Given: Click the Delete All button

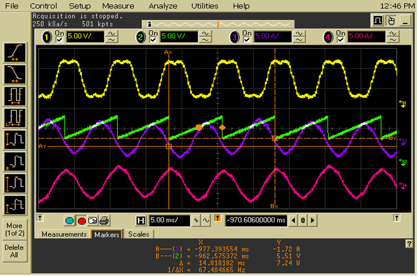Looking at the screenshot, I should pyautogui.click(x=14, y=251).
